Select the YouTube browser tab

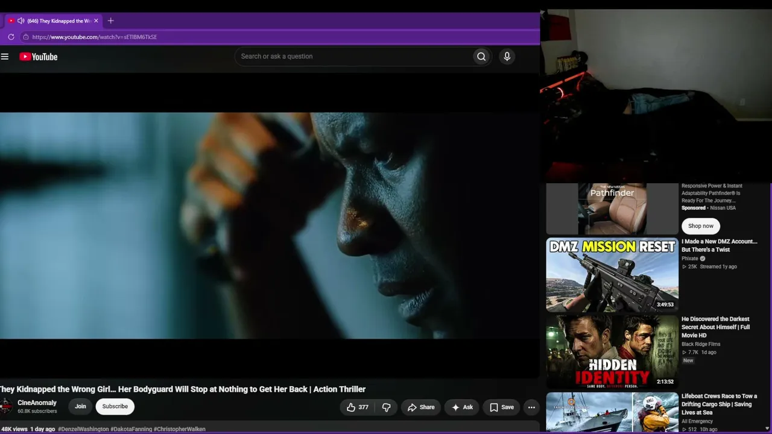coord(54,21)
